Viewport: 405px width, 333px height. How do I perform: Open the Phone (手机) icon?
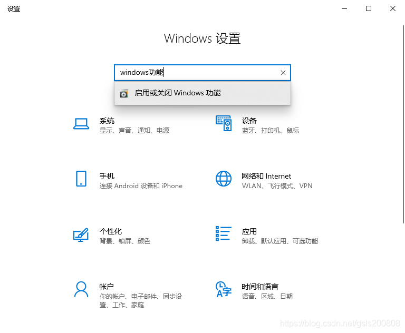click(81, 179)
